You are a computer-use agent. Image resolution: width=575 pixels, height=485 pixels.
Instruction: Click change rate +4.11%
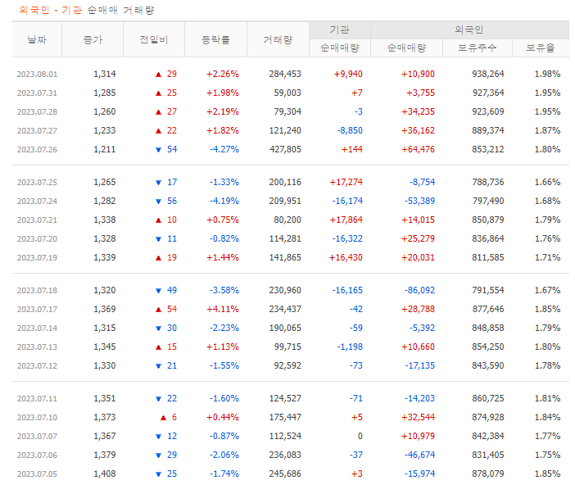223,309
